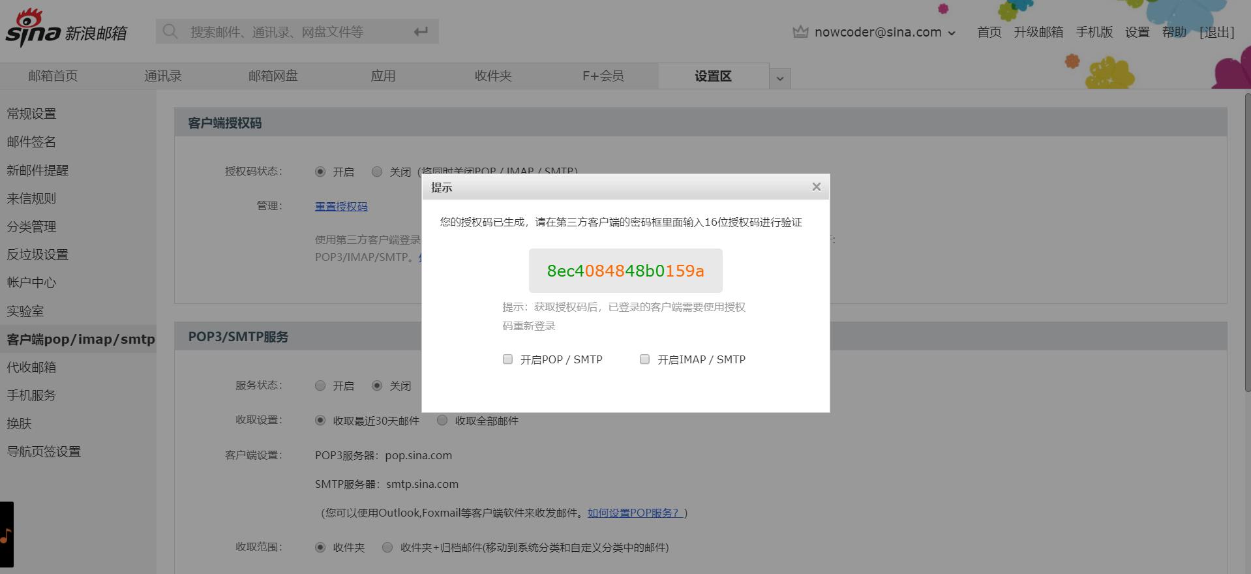Select 授权码状态 开启 radio button
Viewport: 1251px width, 574px height.
(320, 172)
